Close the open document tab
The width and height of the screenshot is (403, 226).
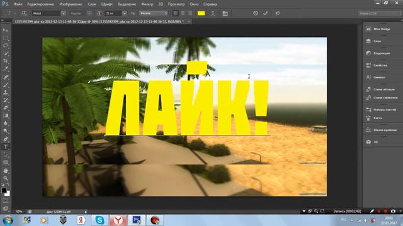(x=189, y=21)
